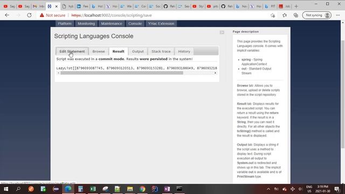The height and width of the screenshot is (194, 345).
Task: Open File Explorer from the taskbar
Action: click(x=130, y=189)
